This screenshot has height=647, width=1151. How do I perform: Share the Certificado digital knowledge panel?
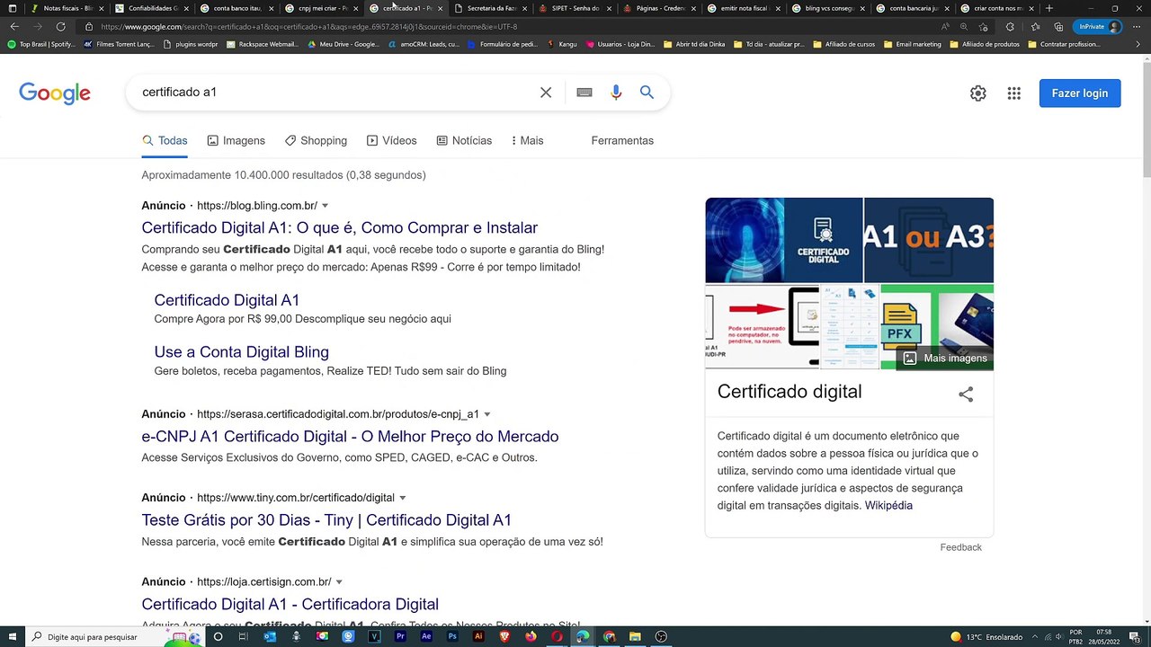click(x=966, y=394)
